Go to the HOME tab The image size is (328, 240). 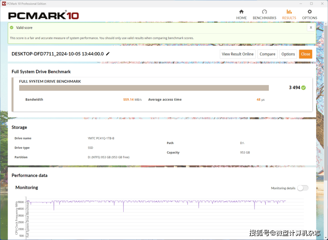coord(241,15)
